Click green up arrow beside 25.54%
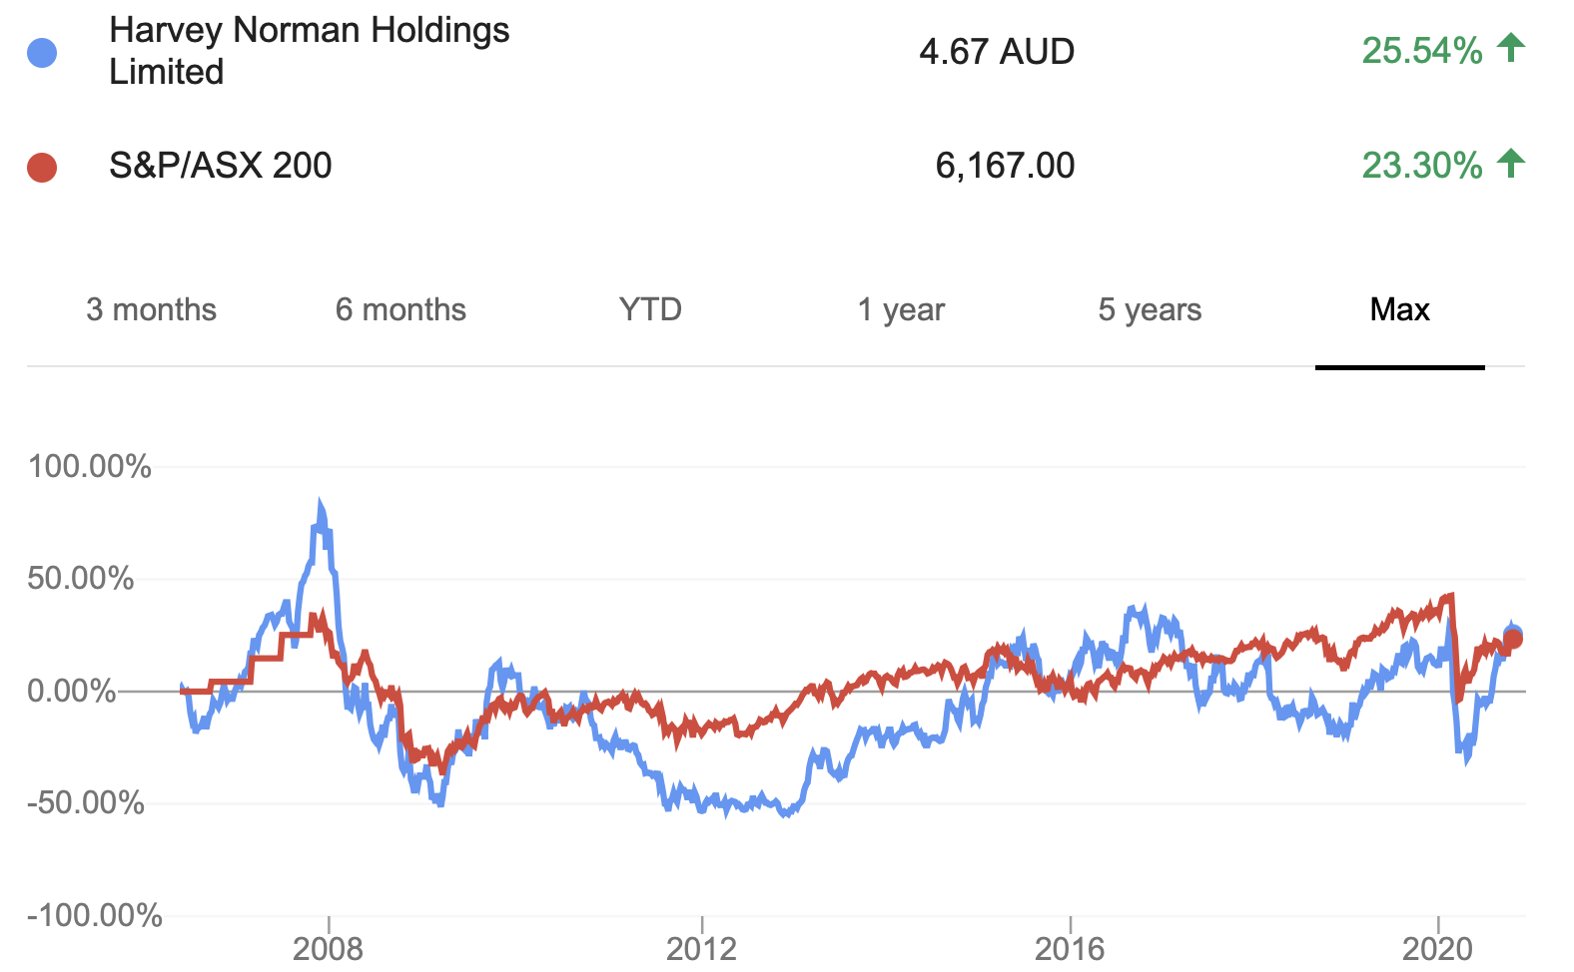 1511,48
